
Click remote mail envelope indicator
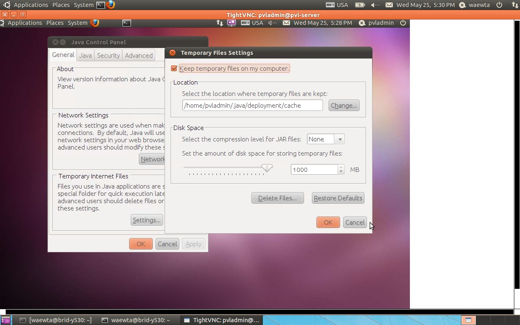click(x=286, y=23)
